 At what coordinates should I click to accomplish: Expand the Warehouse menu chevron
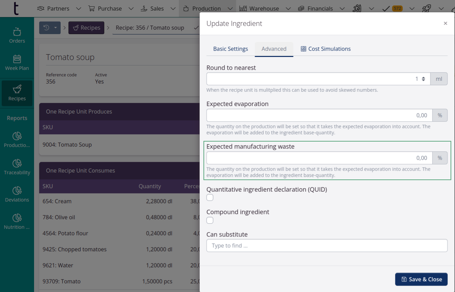[x=288, y=9]
